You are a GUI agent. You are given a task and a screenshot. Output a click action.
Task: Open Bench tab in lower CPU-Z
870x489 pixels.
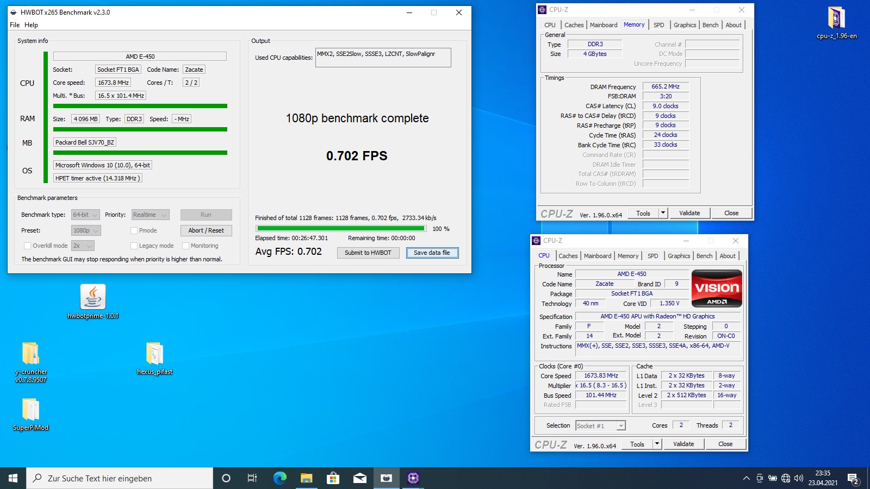704,256
